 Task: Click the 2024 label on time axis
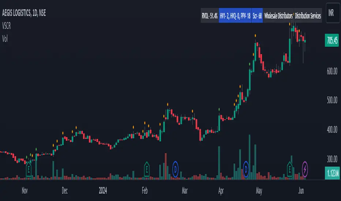click(103, 191)
